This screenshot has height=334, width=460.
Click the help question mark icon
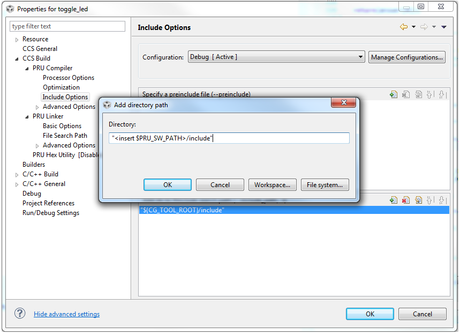pyautogui.click(x=20, y=314)
